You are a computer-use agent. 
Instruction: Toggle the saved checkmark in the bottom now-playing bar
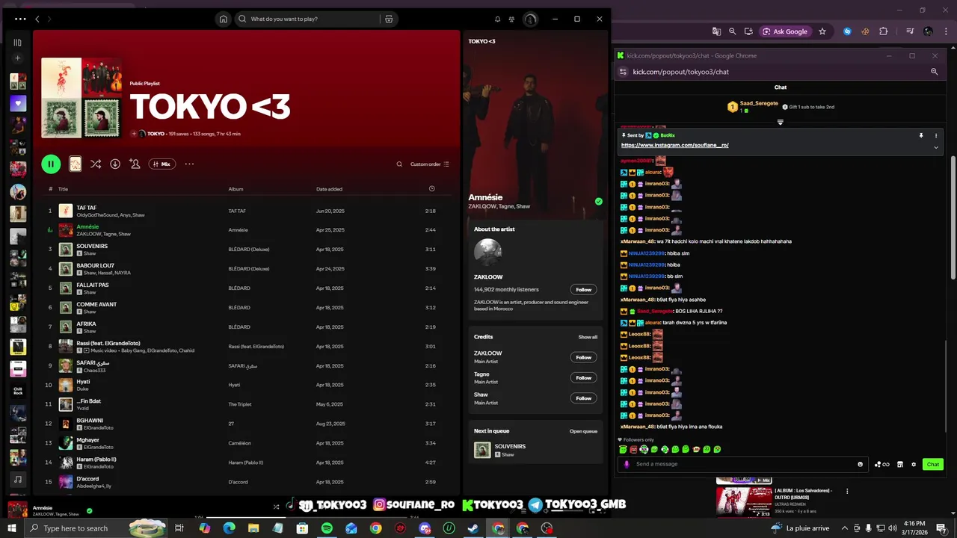point(90,511)
